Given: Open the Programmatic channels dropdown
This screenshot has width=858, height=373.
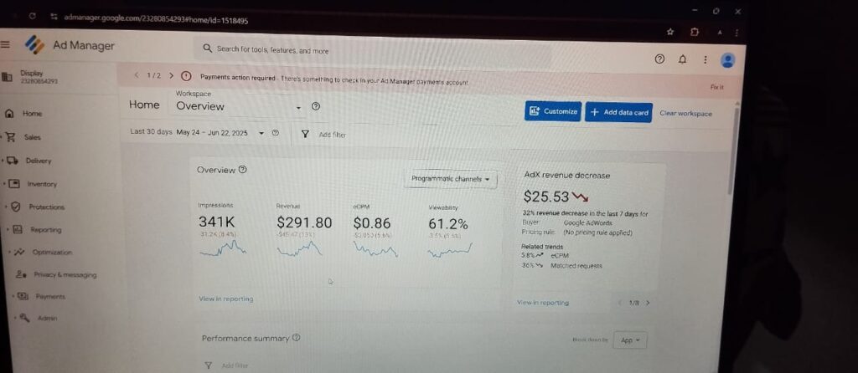Looking at the screenshot, I should click(450, 179).
